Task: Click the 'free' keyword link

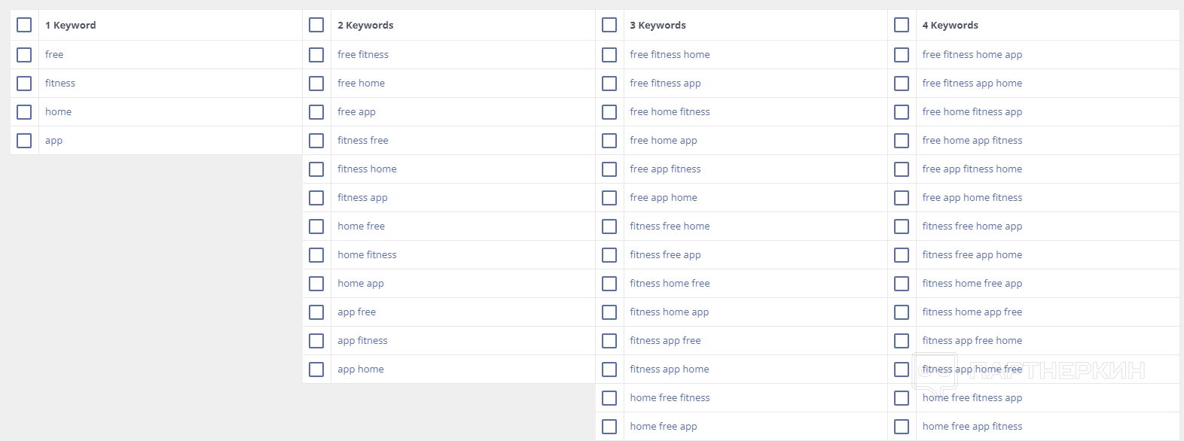Action: (54, 55)
